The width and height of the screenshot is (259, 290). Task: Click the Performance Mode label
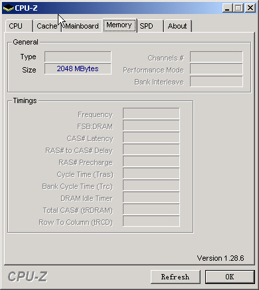153,70
